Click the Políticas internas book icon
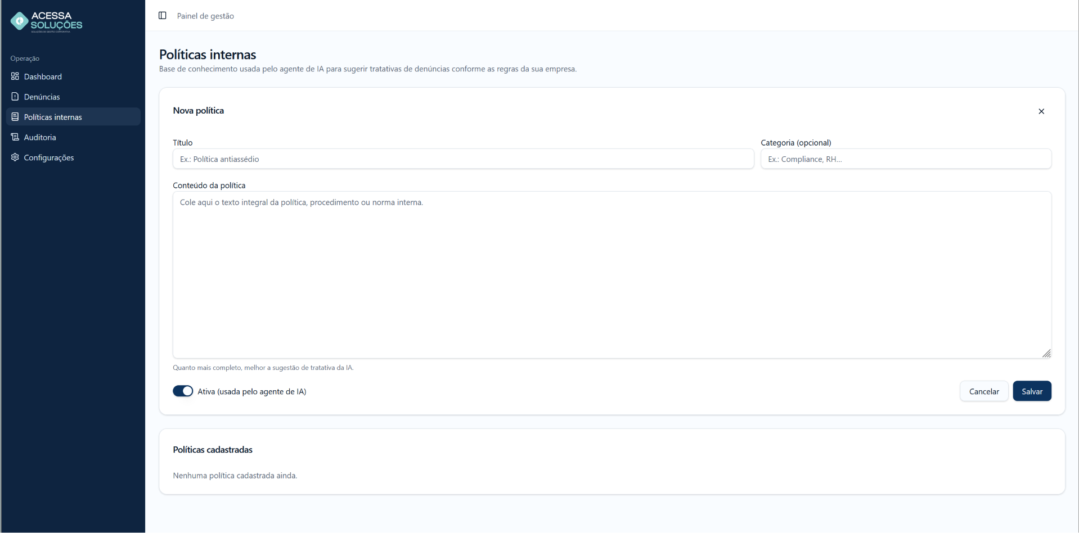Image resolution: width=1079 pixels, height=533 pixels. (15, 117)
